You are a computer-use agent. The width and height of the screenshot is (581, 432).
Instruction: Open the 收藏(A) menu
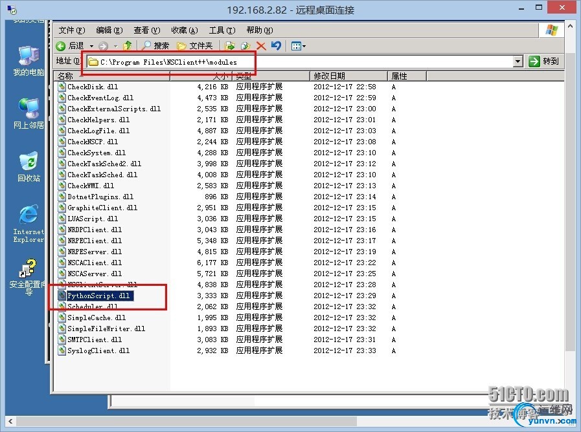click(x=185, y=30)
